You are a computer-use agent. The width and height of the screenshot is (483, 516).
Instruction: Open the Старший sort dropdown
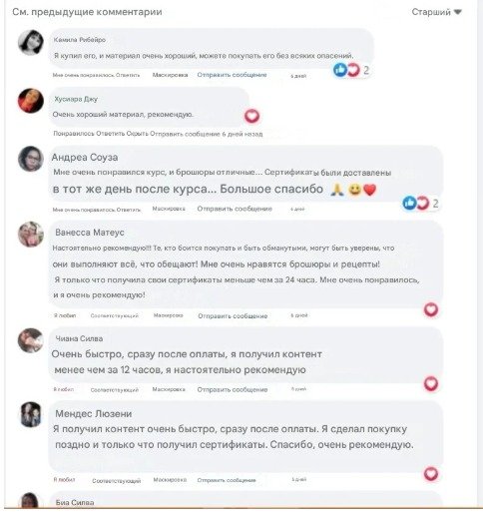[436, 12]
